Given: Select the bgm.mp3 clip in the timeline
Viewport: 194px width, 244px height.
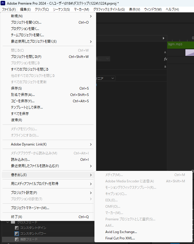Looking at the screenshot, I should (x=176, y=44).
